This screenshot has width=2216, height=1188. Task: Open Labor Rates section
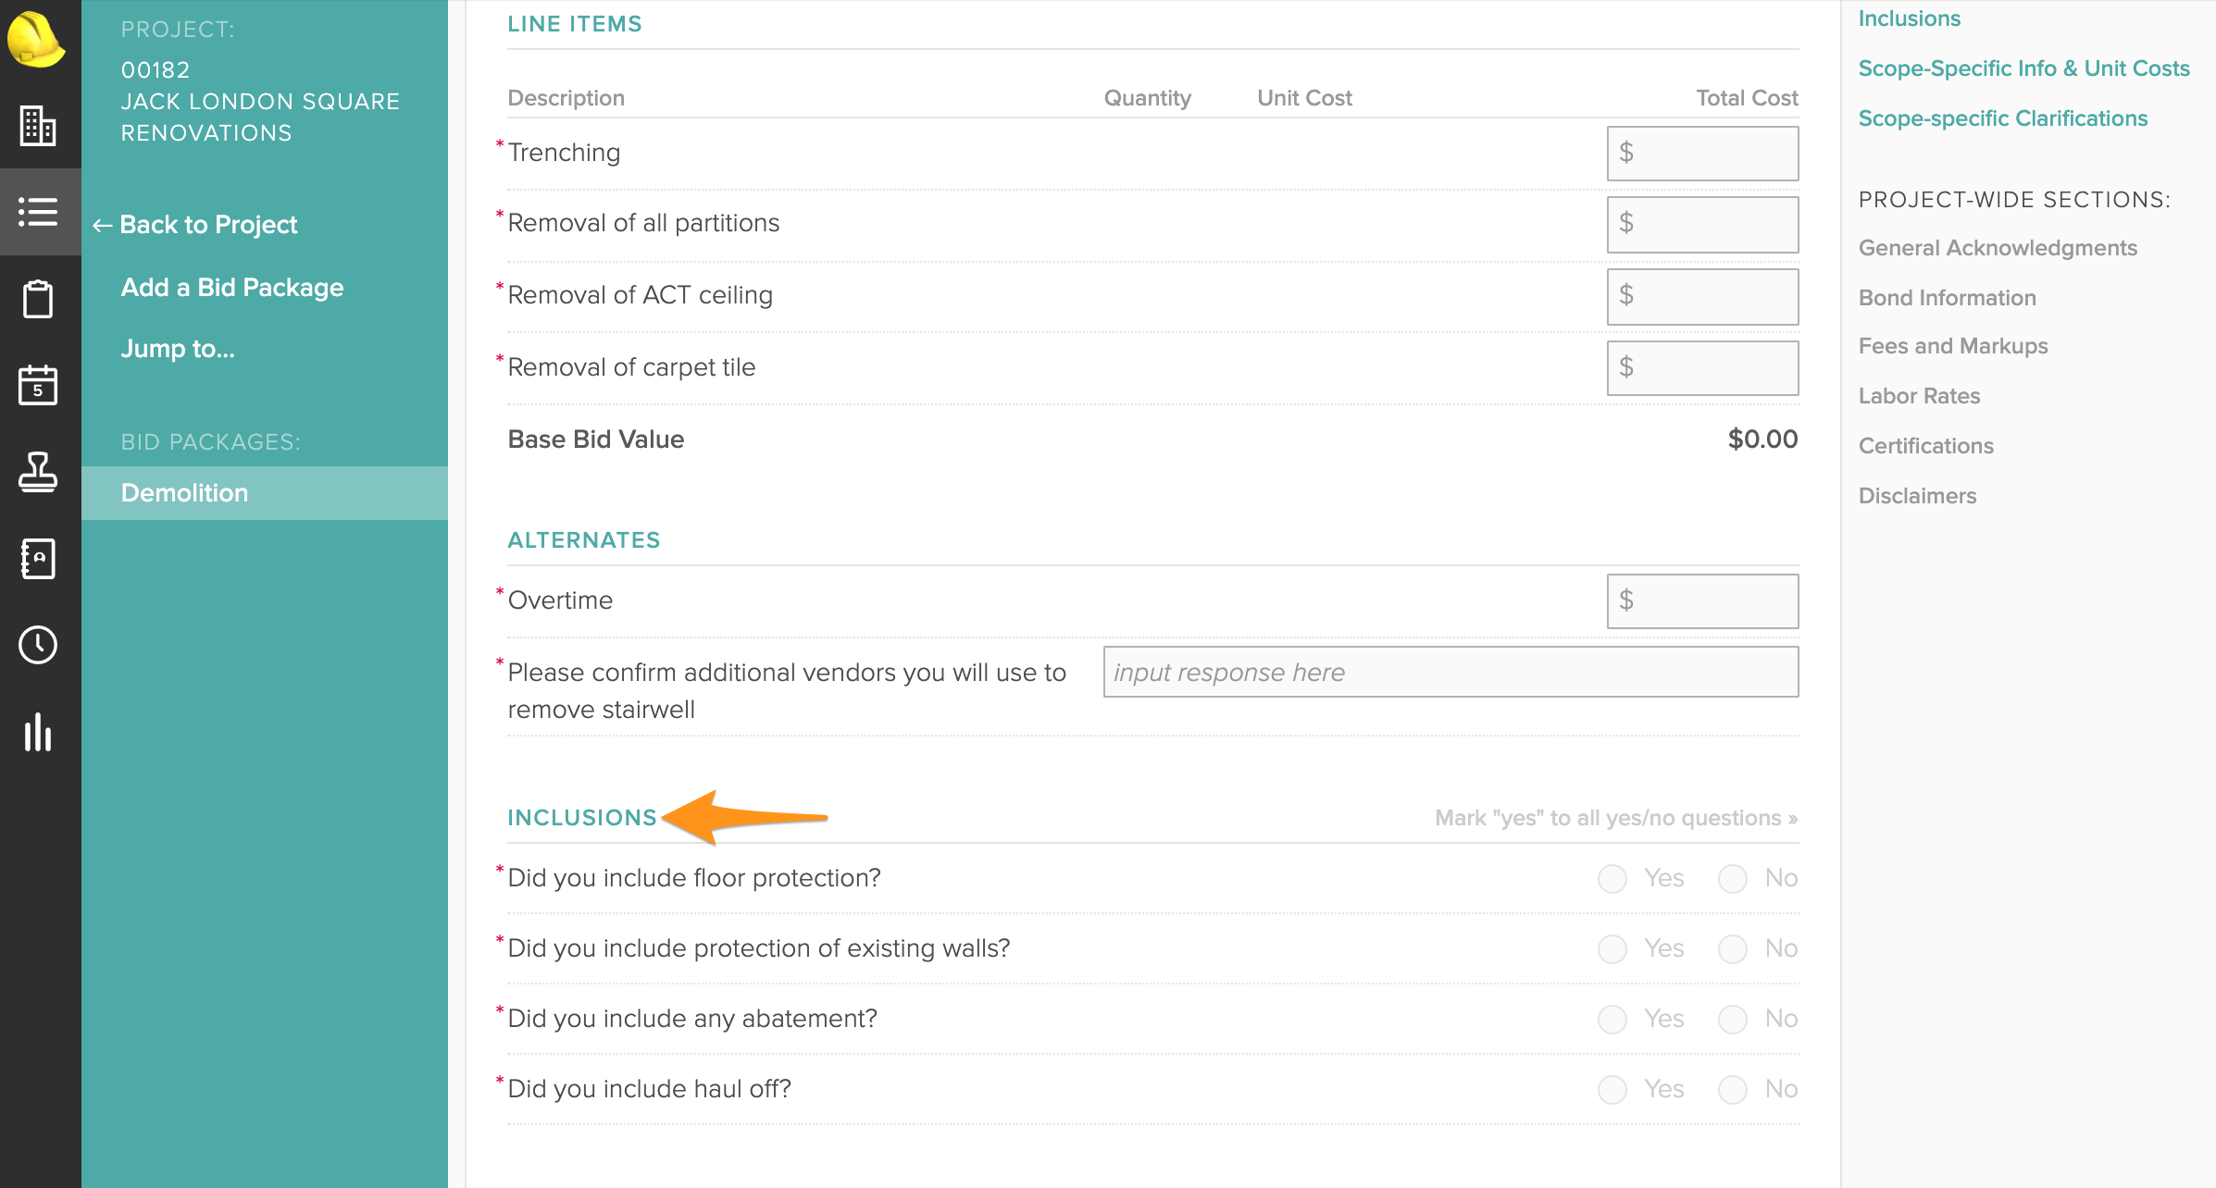(x=1919, y=396)
